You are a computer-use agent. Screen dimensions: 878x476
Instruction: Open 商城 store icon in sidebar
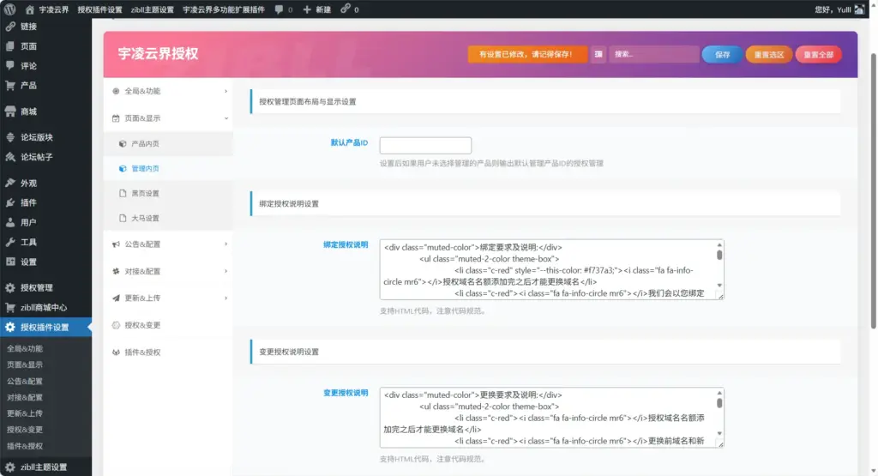tap(10, 111)
